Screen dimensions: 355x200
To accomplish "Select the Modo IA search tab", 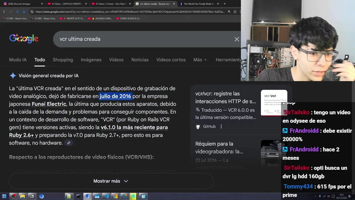I will pyautogui.click(x=18, y=60).
